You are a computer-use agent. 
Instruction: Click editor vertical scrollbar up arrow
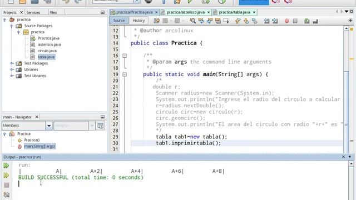(346, 28)
